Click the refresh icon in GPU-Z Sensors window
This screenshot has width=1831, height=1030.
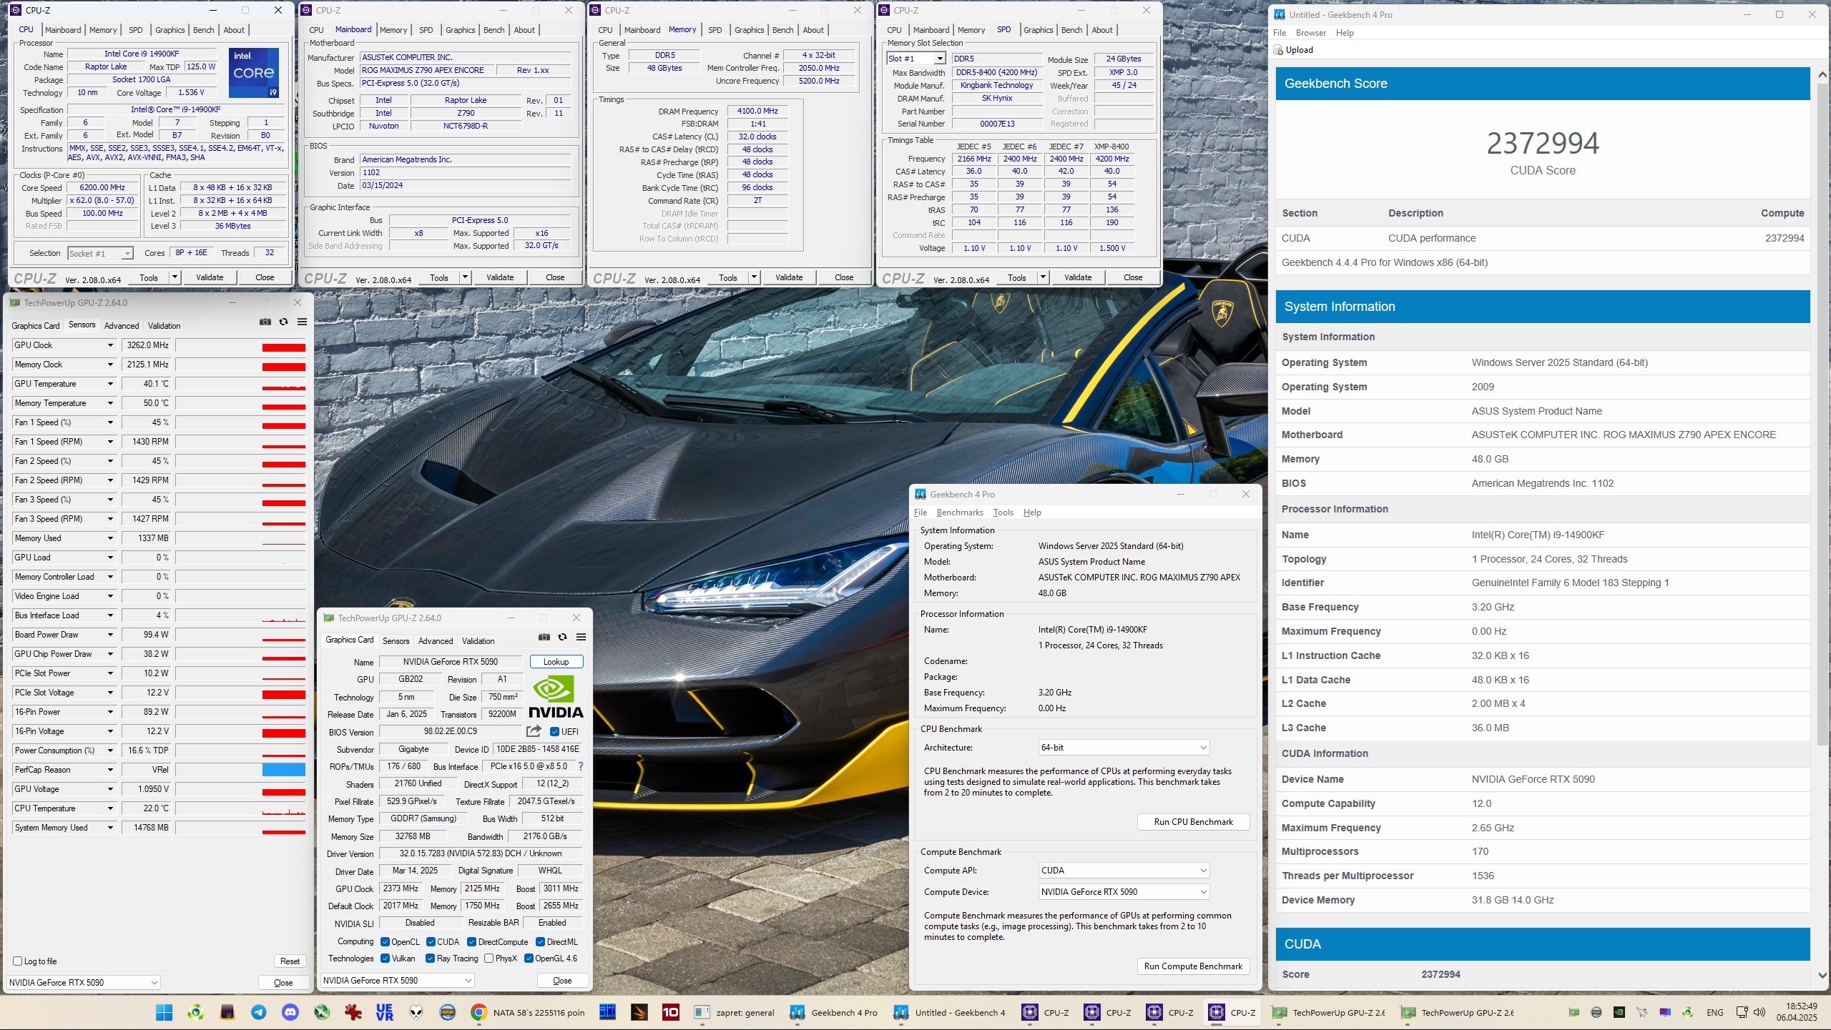[x=284, y=322]
